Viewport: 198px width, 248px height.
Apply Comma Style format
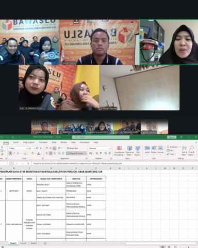point(101,153)
